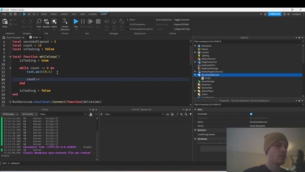Switch to the HOME ribbon tab
The height and width of the screenshot is (172, 305).
click(x=44, y=14)
